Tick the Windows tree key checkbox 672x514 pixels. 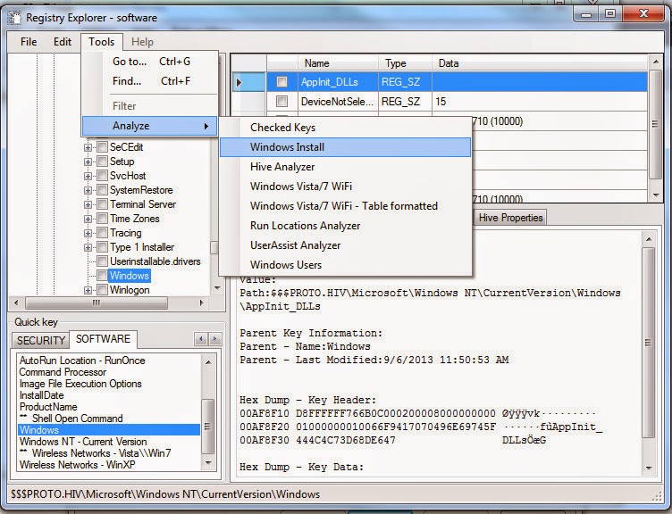[x=103, y=276]
